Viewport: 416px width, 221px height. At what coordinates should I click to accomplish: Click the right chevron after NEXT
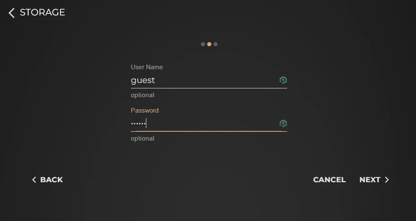(x=387, y=180)
